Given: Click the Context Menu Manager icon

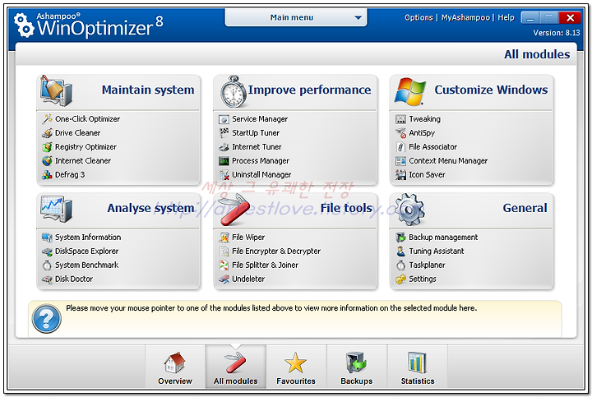Looking at the screenshot, I should point(400,161).
